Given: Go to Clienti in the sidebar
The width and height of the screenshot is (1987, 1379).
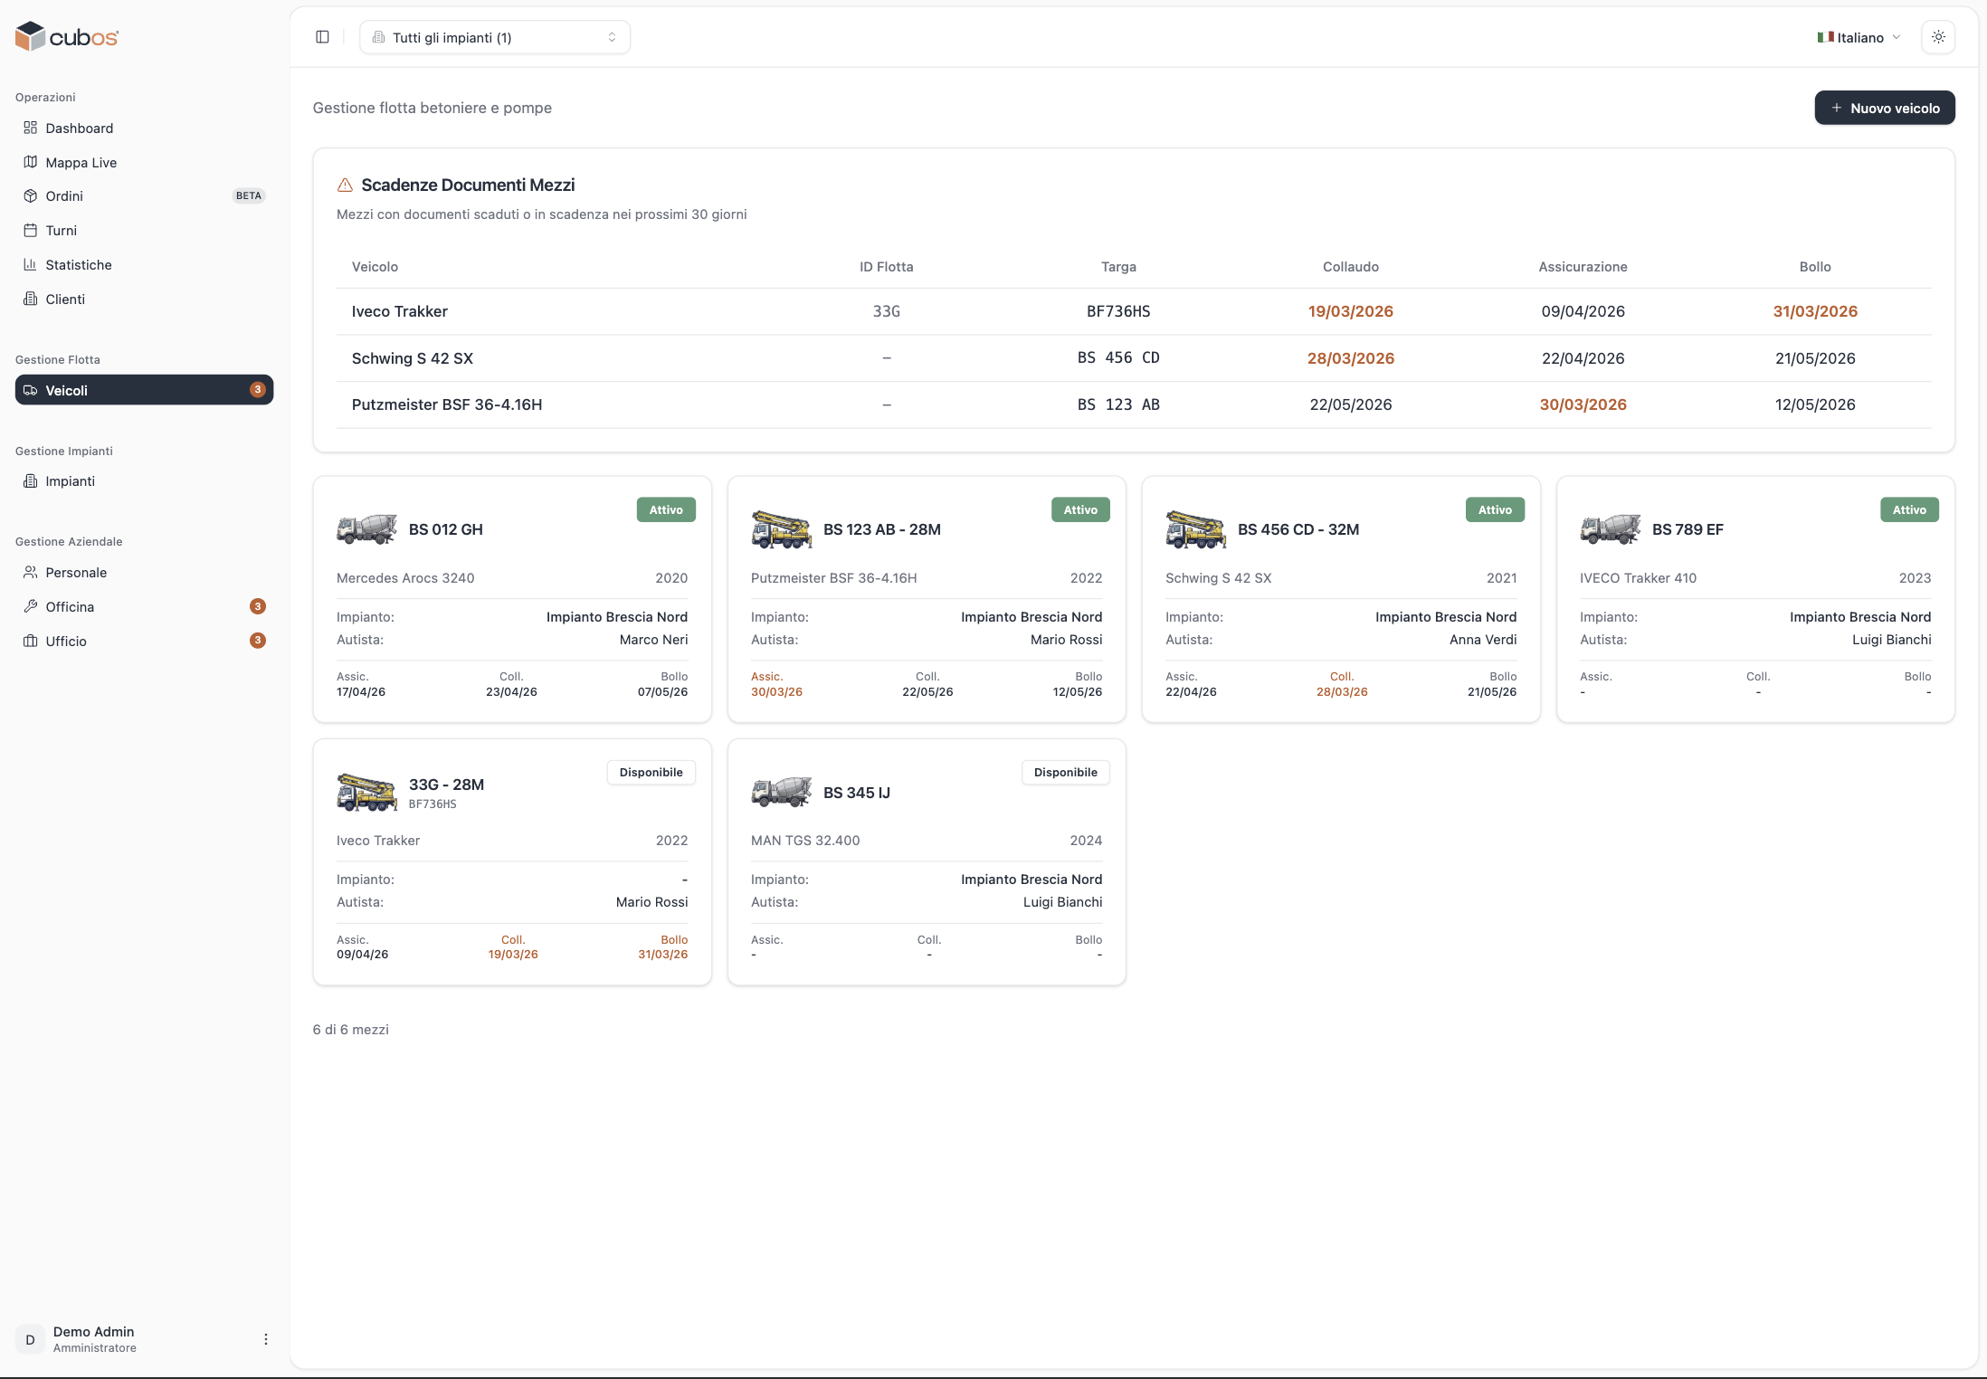Looking at the screenshot, I should (x=65, y=299).
